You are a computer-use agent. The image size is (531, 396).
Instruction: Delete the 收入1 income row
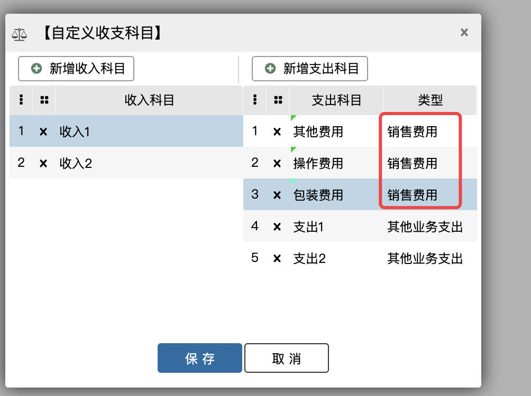coord(43,131)
